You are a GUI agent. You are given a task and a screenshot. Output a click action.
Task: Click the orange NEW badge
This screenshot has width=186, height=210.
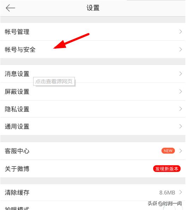(168, 151)
